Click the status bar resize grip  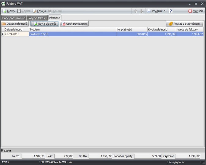tap(203, 163)
